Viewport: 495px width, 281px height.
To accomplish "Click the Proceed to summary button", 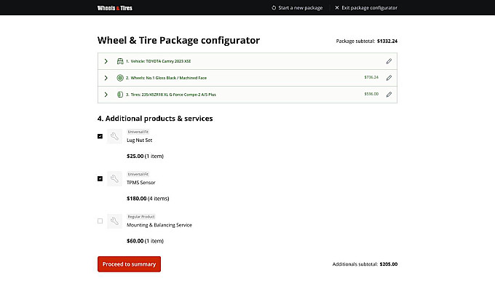I will tap(129, 264).
